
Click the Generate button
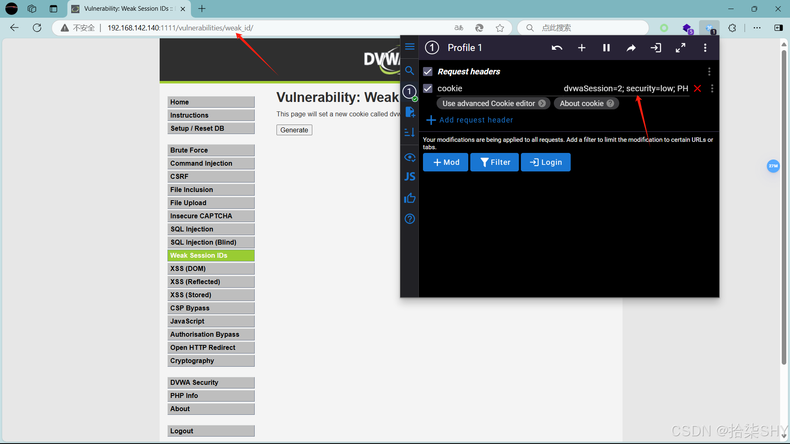click(x=294, y=130)
